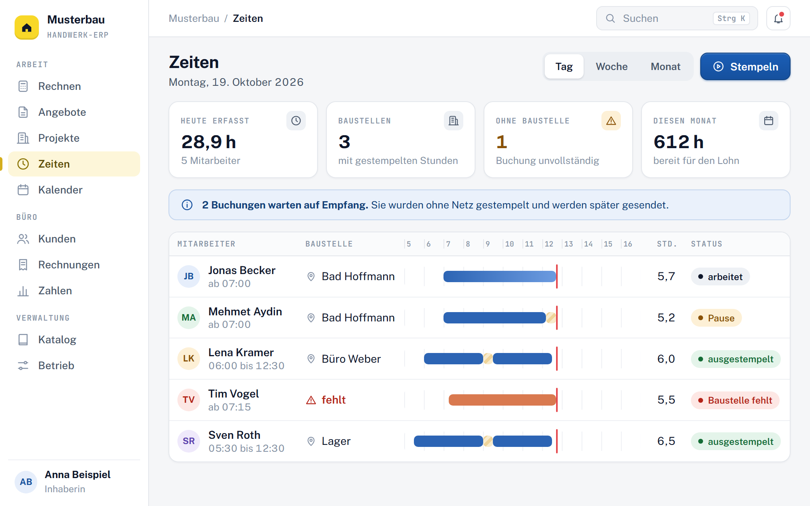The image size is (810, 506).
Task: Click the building icon beside Projekte
Action: tap(23, 138)
